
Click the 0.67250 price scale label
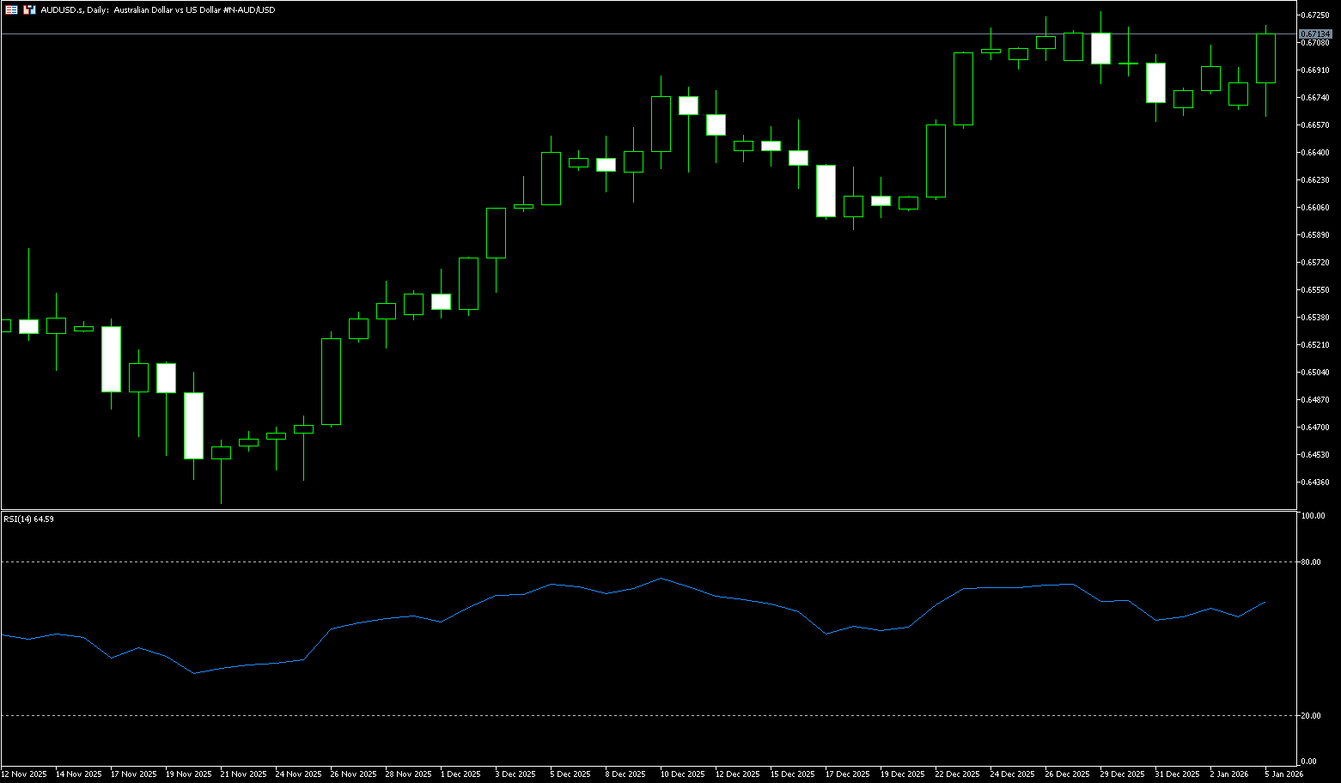pyautogui.click(x=1316, y=15)
